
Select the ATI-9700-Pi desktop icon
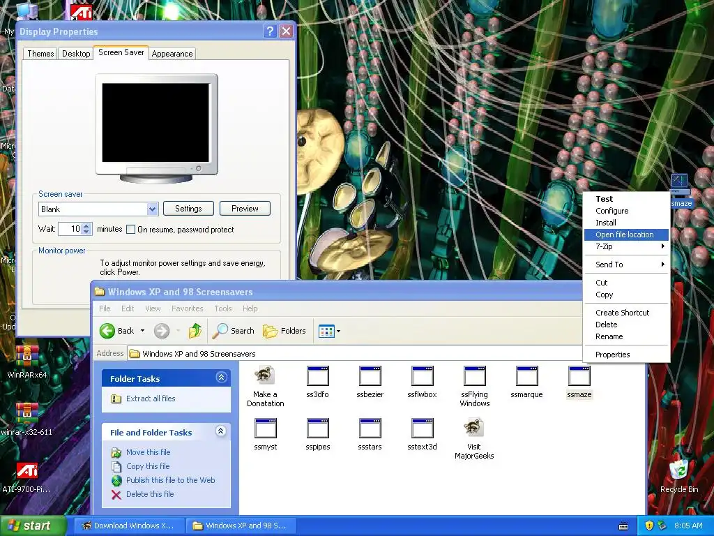point(26,477)
